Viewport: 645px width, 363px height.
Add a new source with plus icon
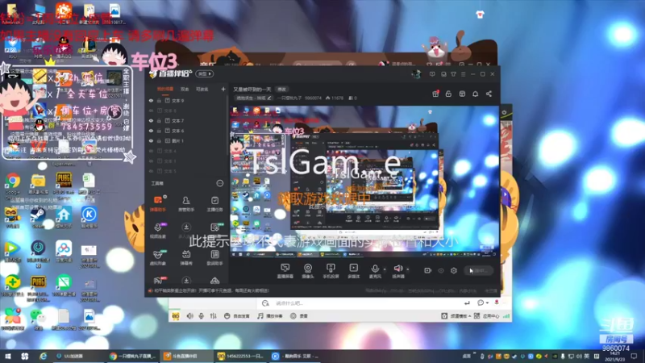223,89
